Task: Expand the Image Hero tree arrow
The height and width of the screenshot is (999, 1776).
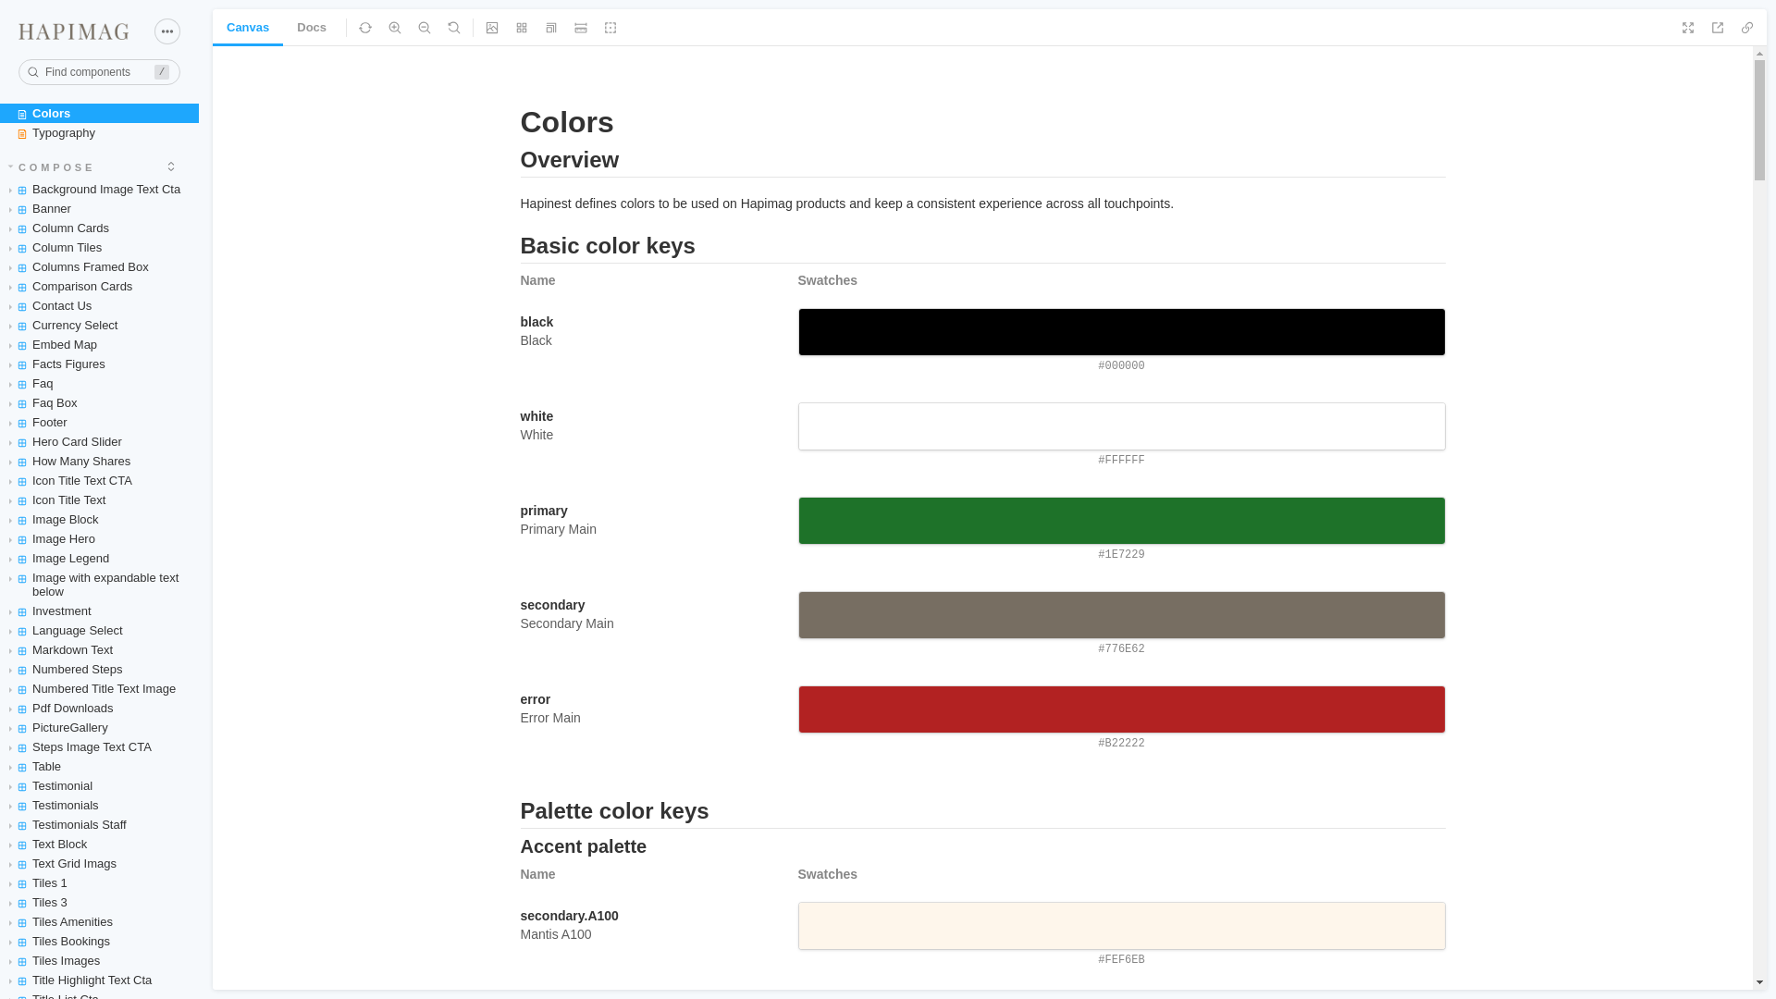Action: (10, 539)
